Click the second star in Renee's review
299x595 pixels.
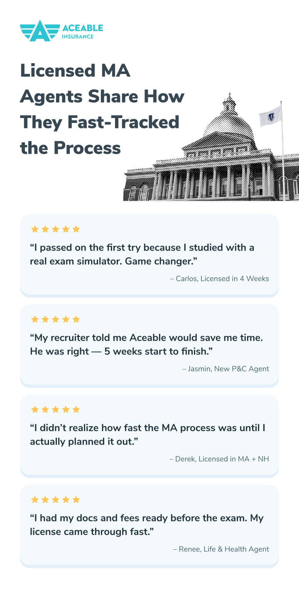click(45, 500)
